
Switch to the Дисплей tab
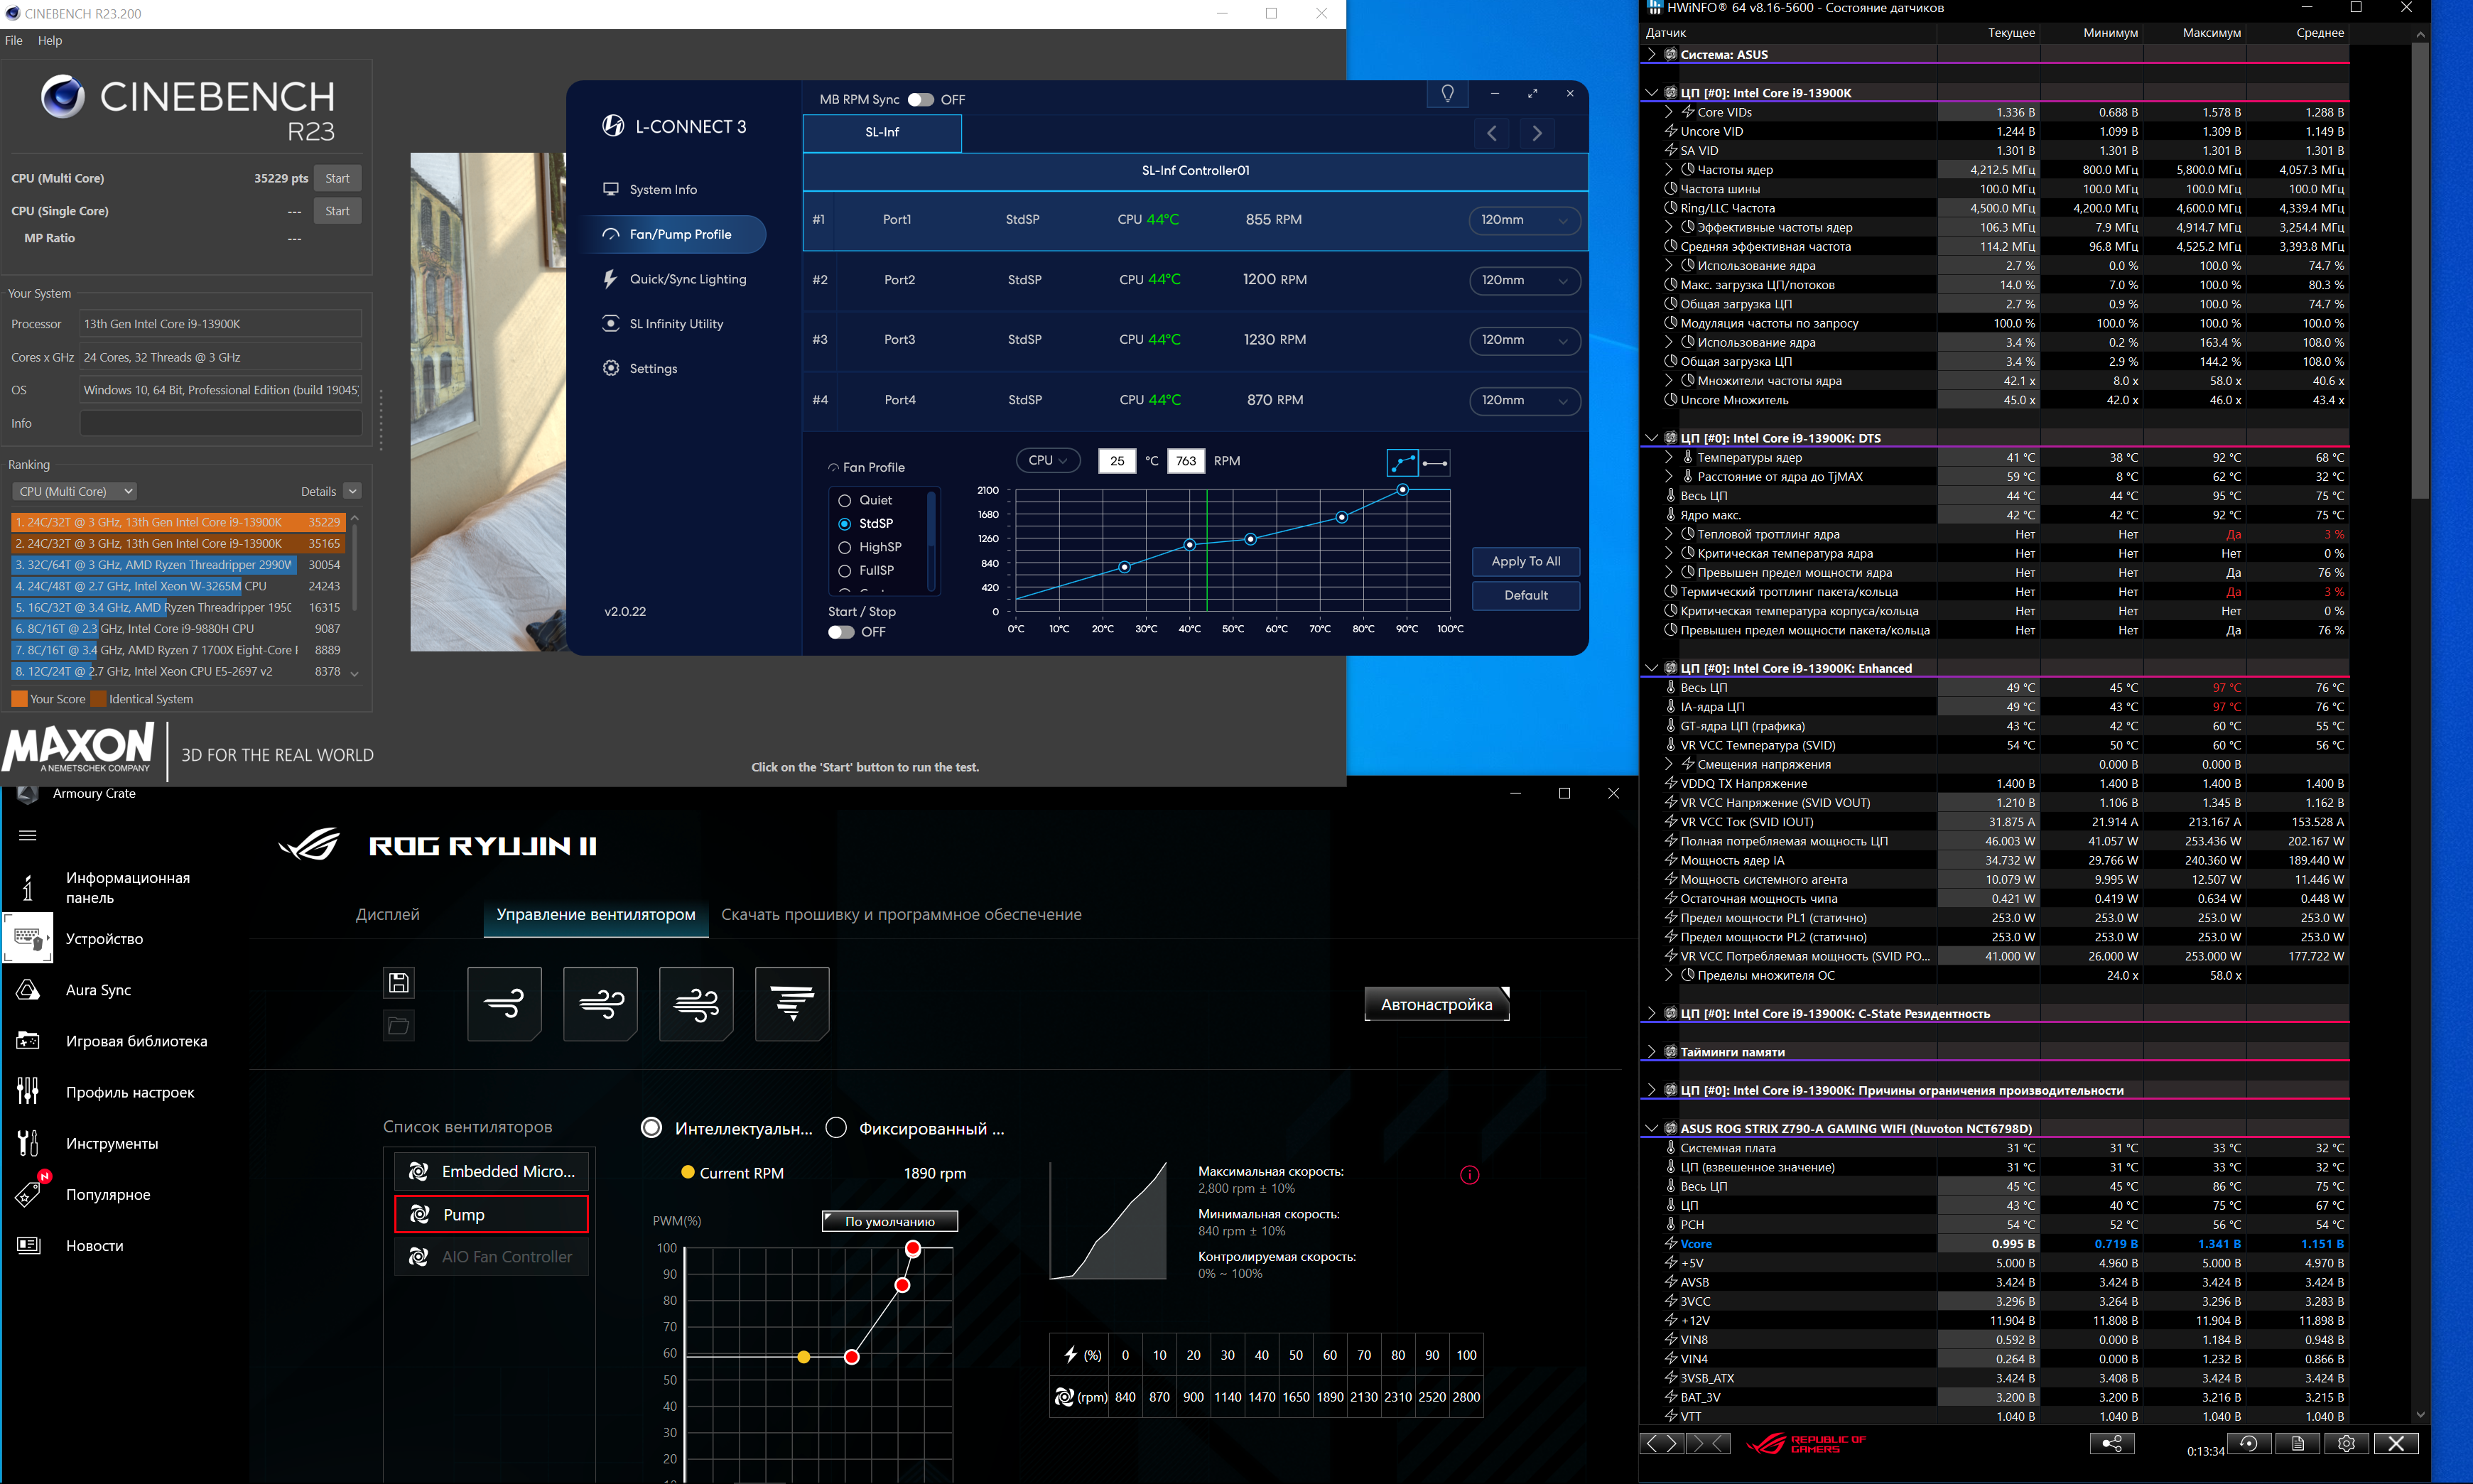pyautogui.click(x=387, y=914)
